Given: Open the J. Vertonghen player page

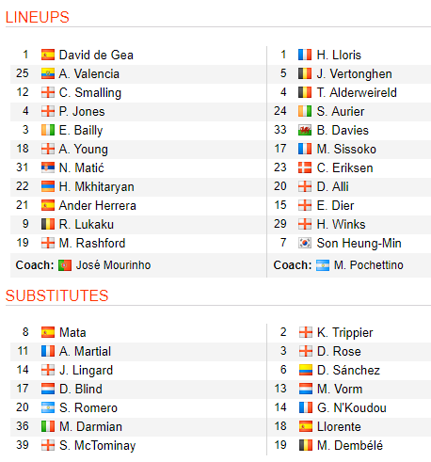Looking at the screenshot, I should point(354,74).
